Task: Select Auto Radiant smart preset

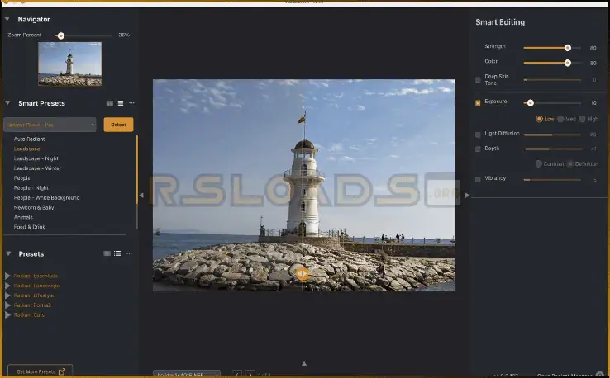Action: (29, 139)
